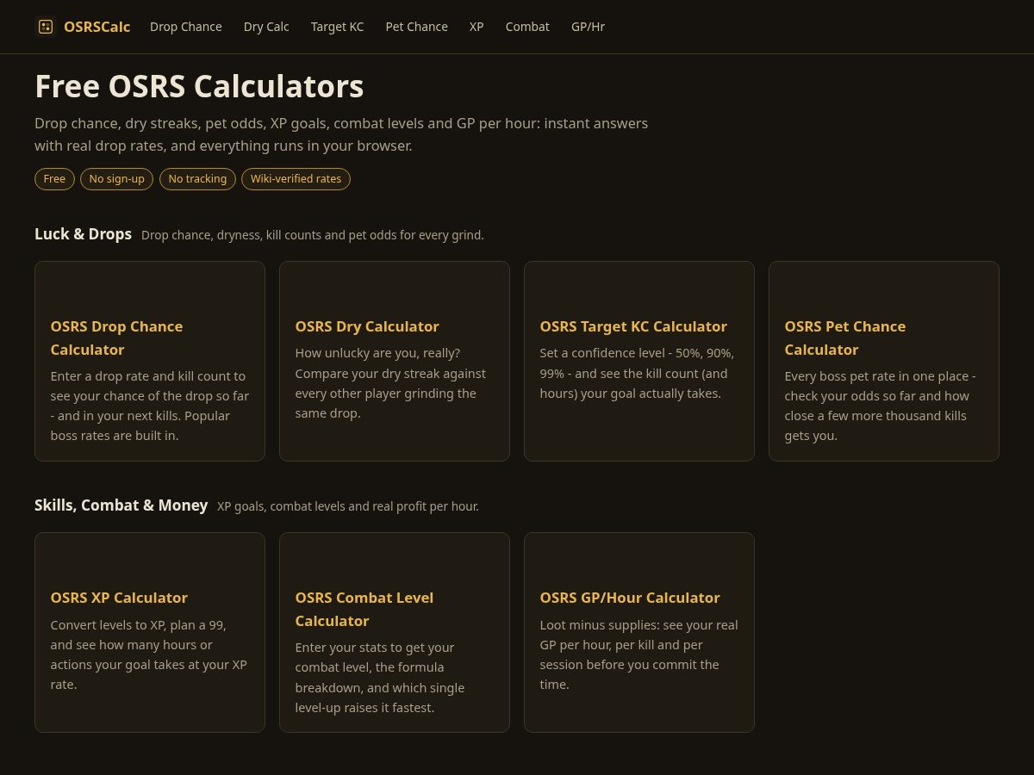Click the Free OSRS Calculators heading
This screenshot has width=1034, height=775.
[x=199, y=87]
